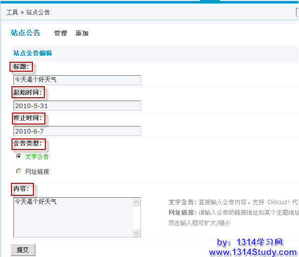This screenshot has height=257, width=299.
Task: Open the 添加 tab
Action: (x=82, y=33)
